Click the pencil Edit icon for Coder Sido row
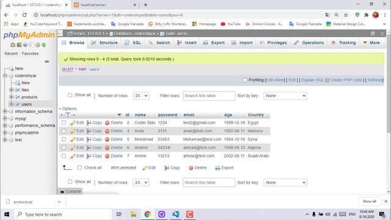The width and height of the screenshot is (391, 220). pyautogui.click(x=73, y=123)
